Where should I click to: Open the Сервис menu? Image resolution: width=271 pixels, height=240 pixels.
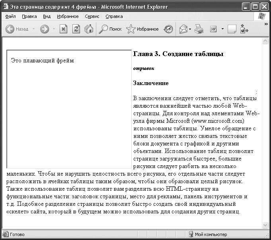pyautogui.click(x=92, y=17)
